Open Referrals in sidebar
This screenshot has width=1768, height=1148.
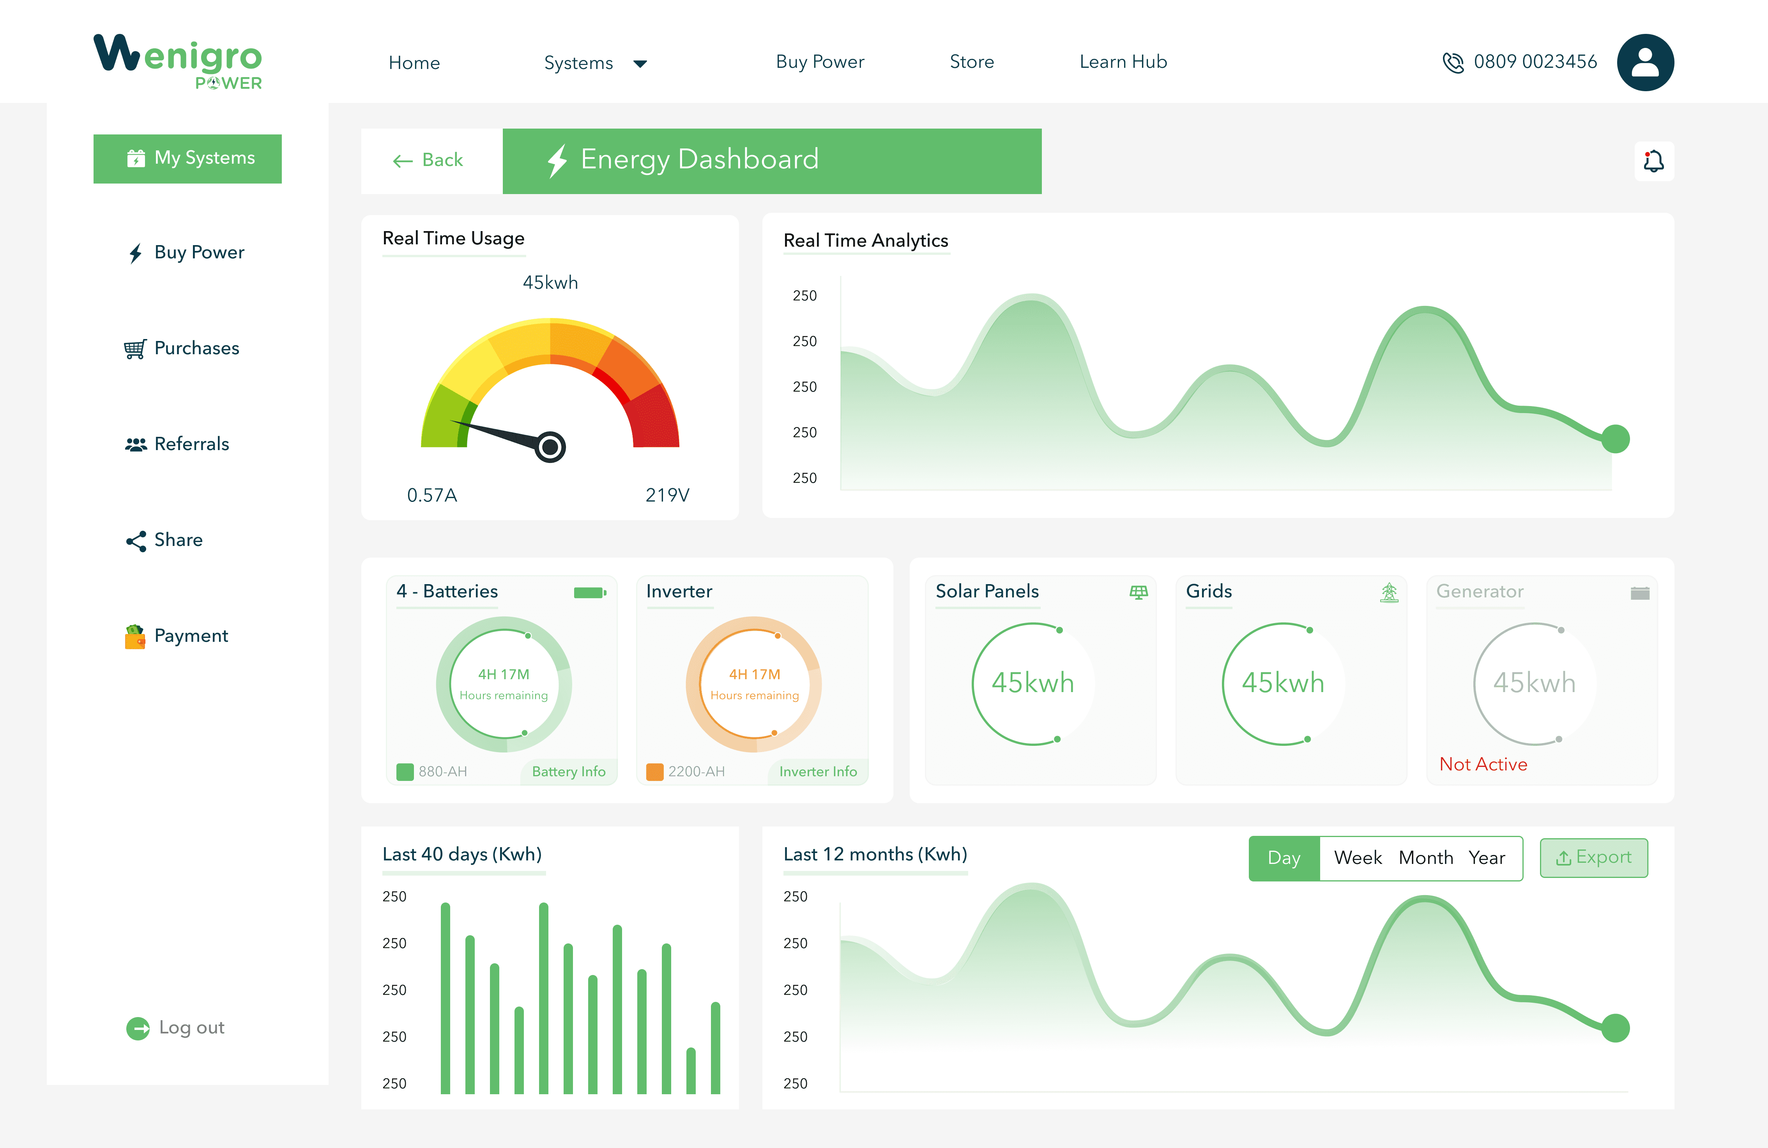click(177, 444)
